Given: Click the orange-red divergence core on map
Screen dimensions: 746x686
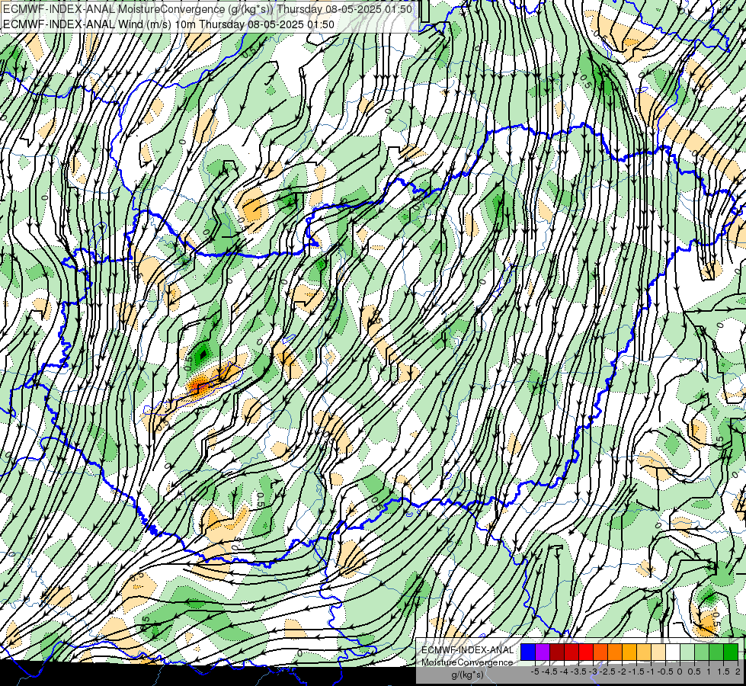Looking at the screenshot, I should coord(200,386).
